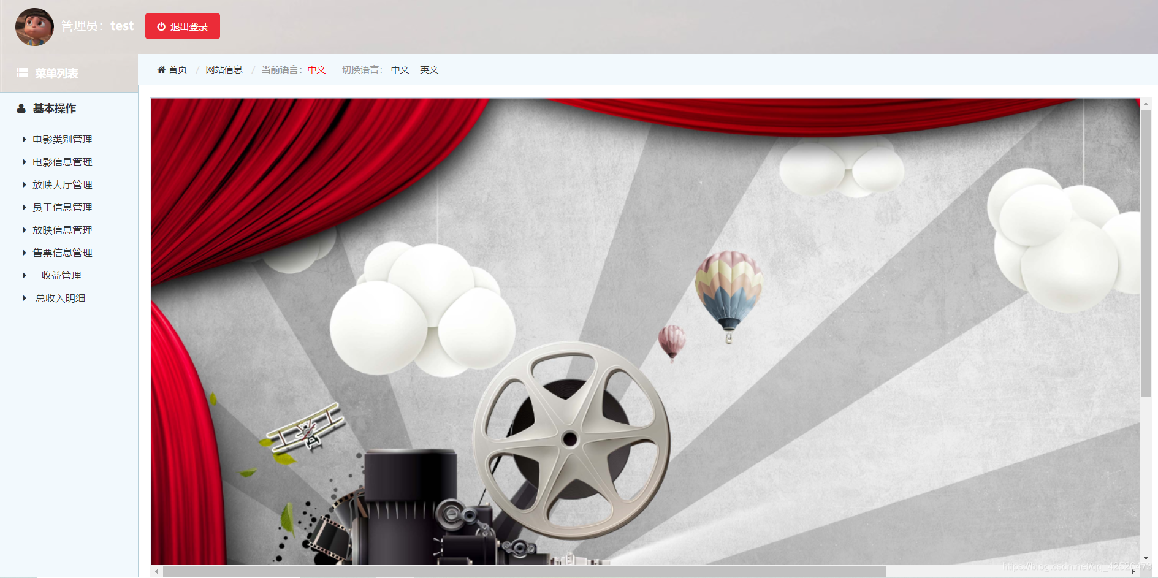Click the cinema projector banner image
Image resolution: width=1158 pixels, height=578 pixels.
click(645, 332)
